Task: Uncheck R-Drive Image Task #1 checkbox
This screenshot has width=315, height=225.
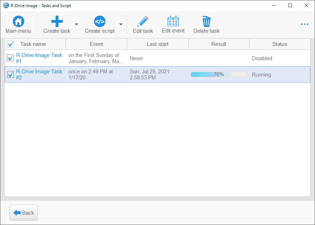Action: pos(10,58)
